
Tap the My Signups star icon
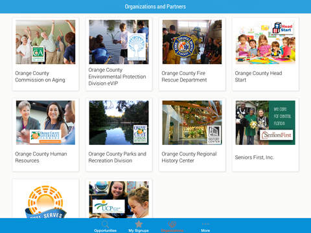point(139,224)
